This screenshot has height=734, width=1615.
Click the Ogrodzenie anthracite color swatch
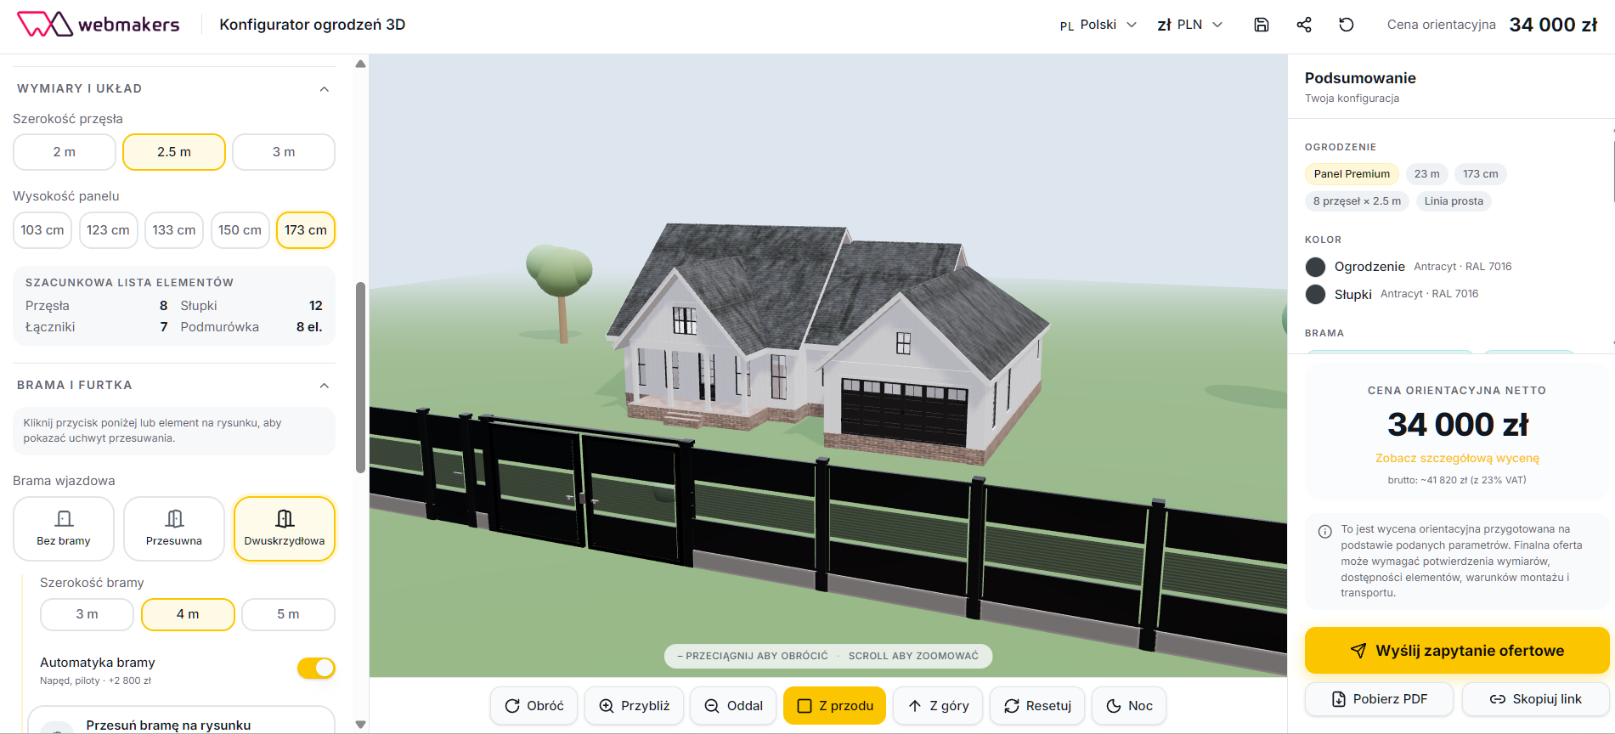tap(1315, 267)
